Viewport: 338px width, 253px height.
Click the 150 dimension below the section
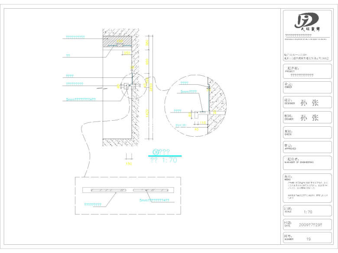coord(128,164)
